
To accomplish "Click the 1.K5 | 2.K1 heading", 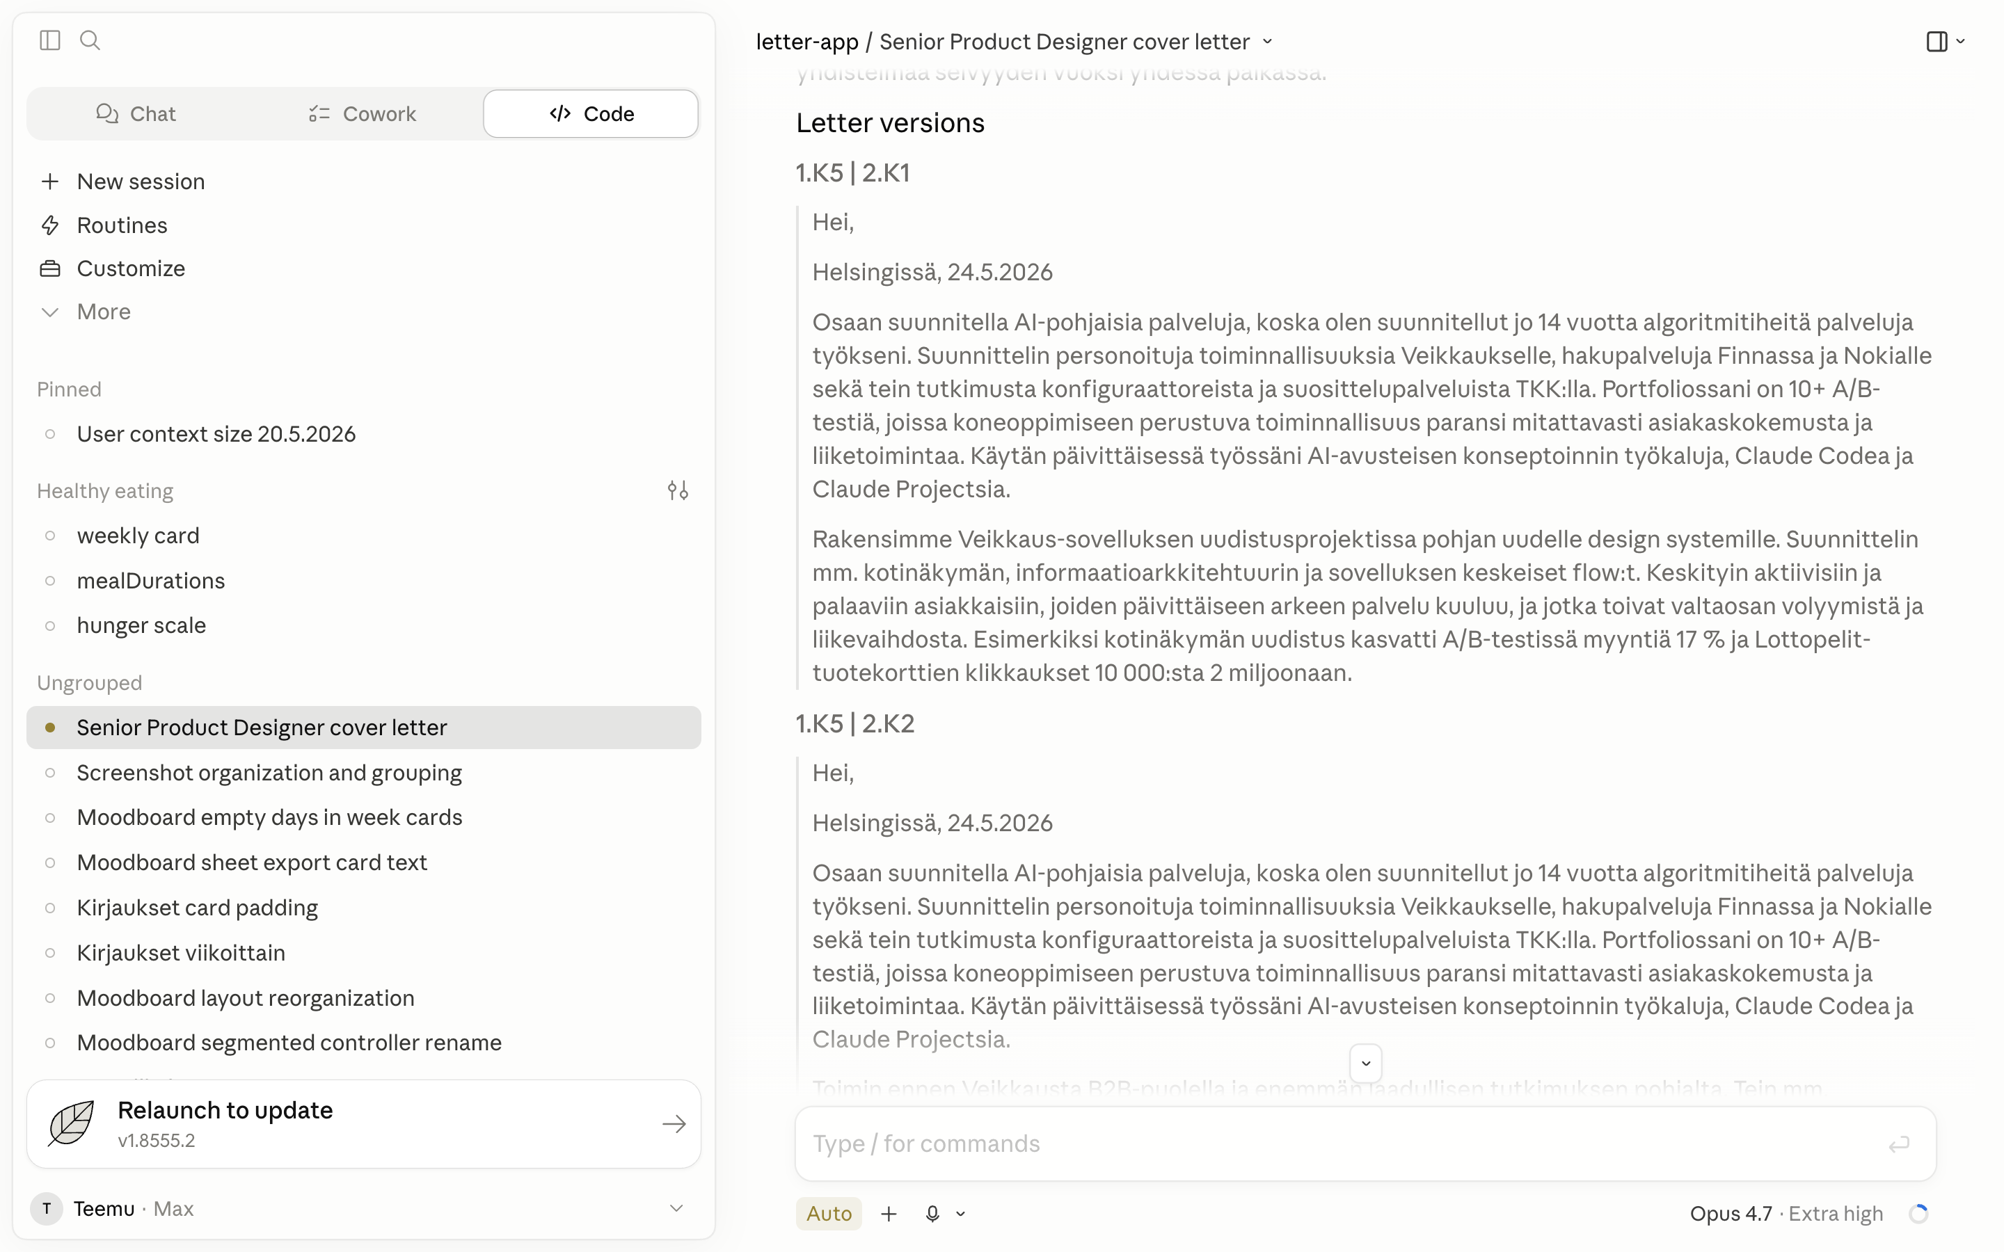I will (x=853, y=172).
